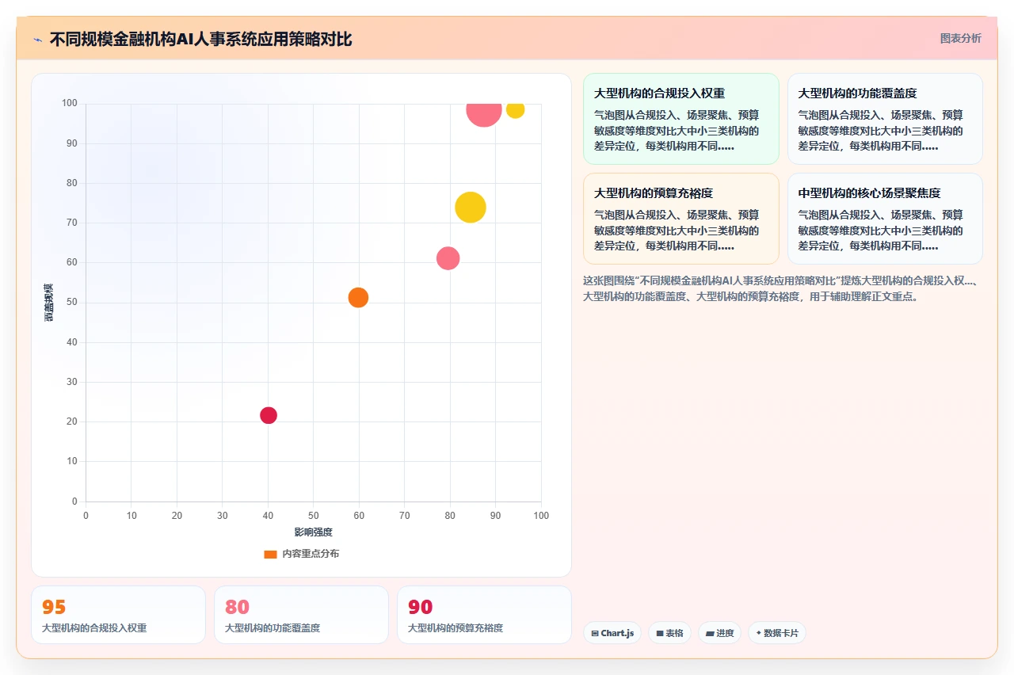This screenshot has height=675, width=1014.
Task: Open the 大型机构的预算充裕度 info card
Action: click(681, 219)
